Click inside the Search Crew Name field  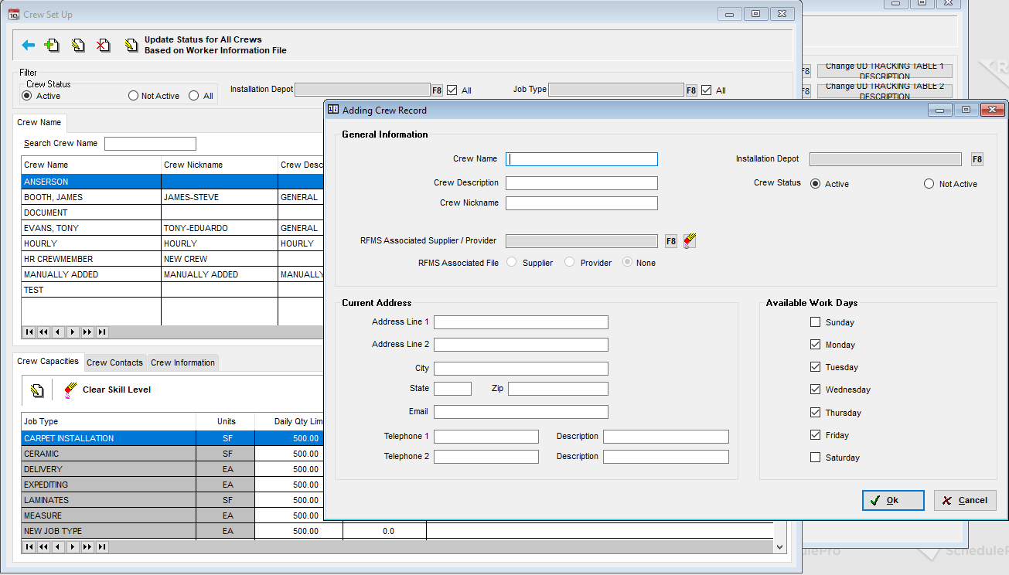pyautogui.click(x=150, y=143)
